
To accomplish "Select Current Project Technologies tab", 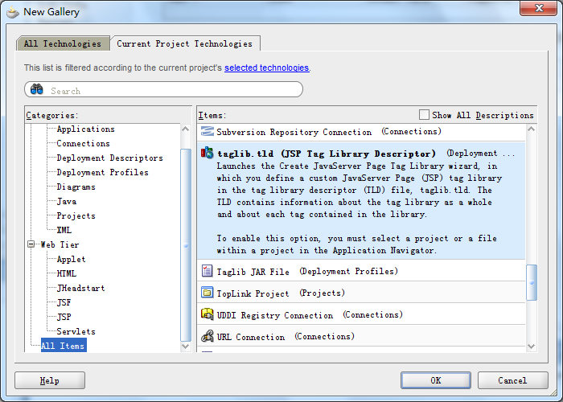I will [x=185, y=43].
